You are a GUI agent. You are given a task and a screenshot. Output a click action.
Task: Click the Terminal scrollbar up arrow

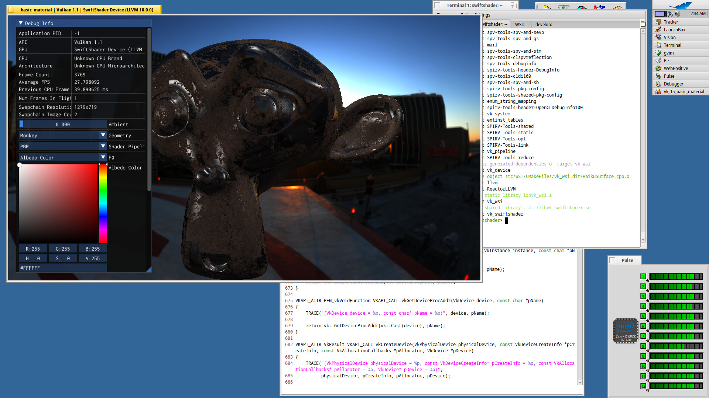[643, 31]
